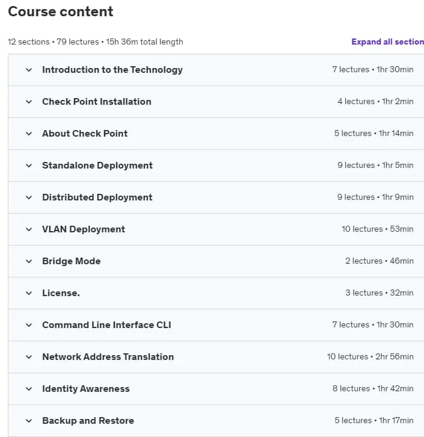Viewport: 424px width, 437px height.
Task: Click the Check Point Installation section title
Action: pyautogui.click(x=97, y=102)
